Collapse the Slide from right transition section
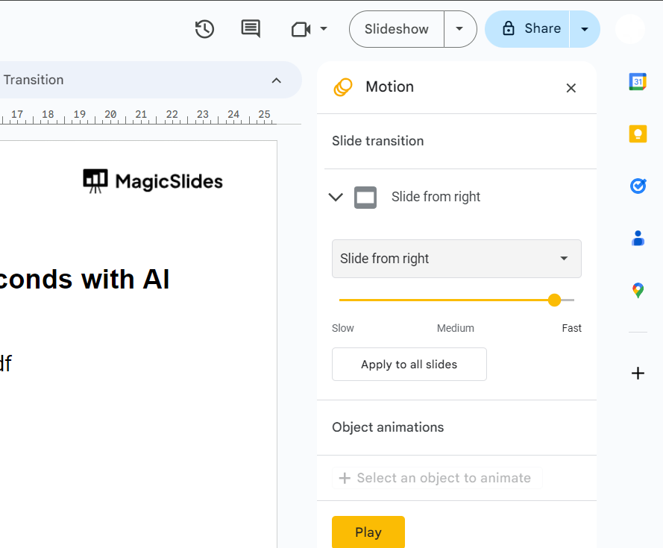This screenshot has width=663, height=548. pos(336,197)
